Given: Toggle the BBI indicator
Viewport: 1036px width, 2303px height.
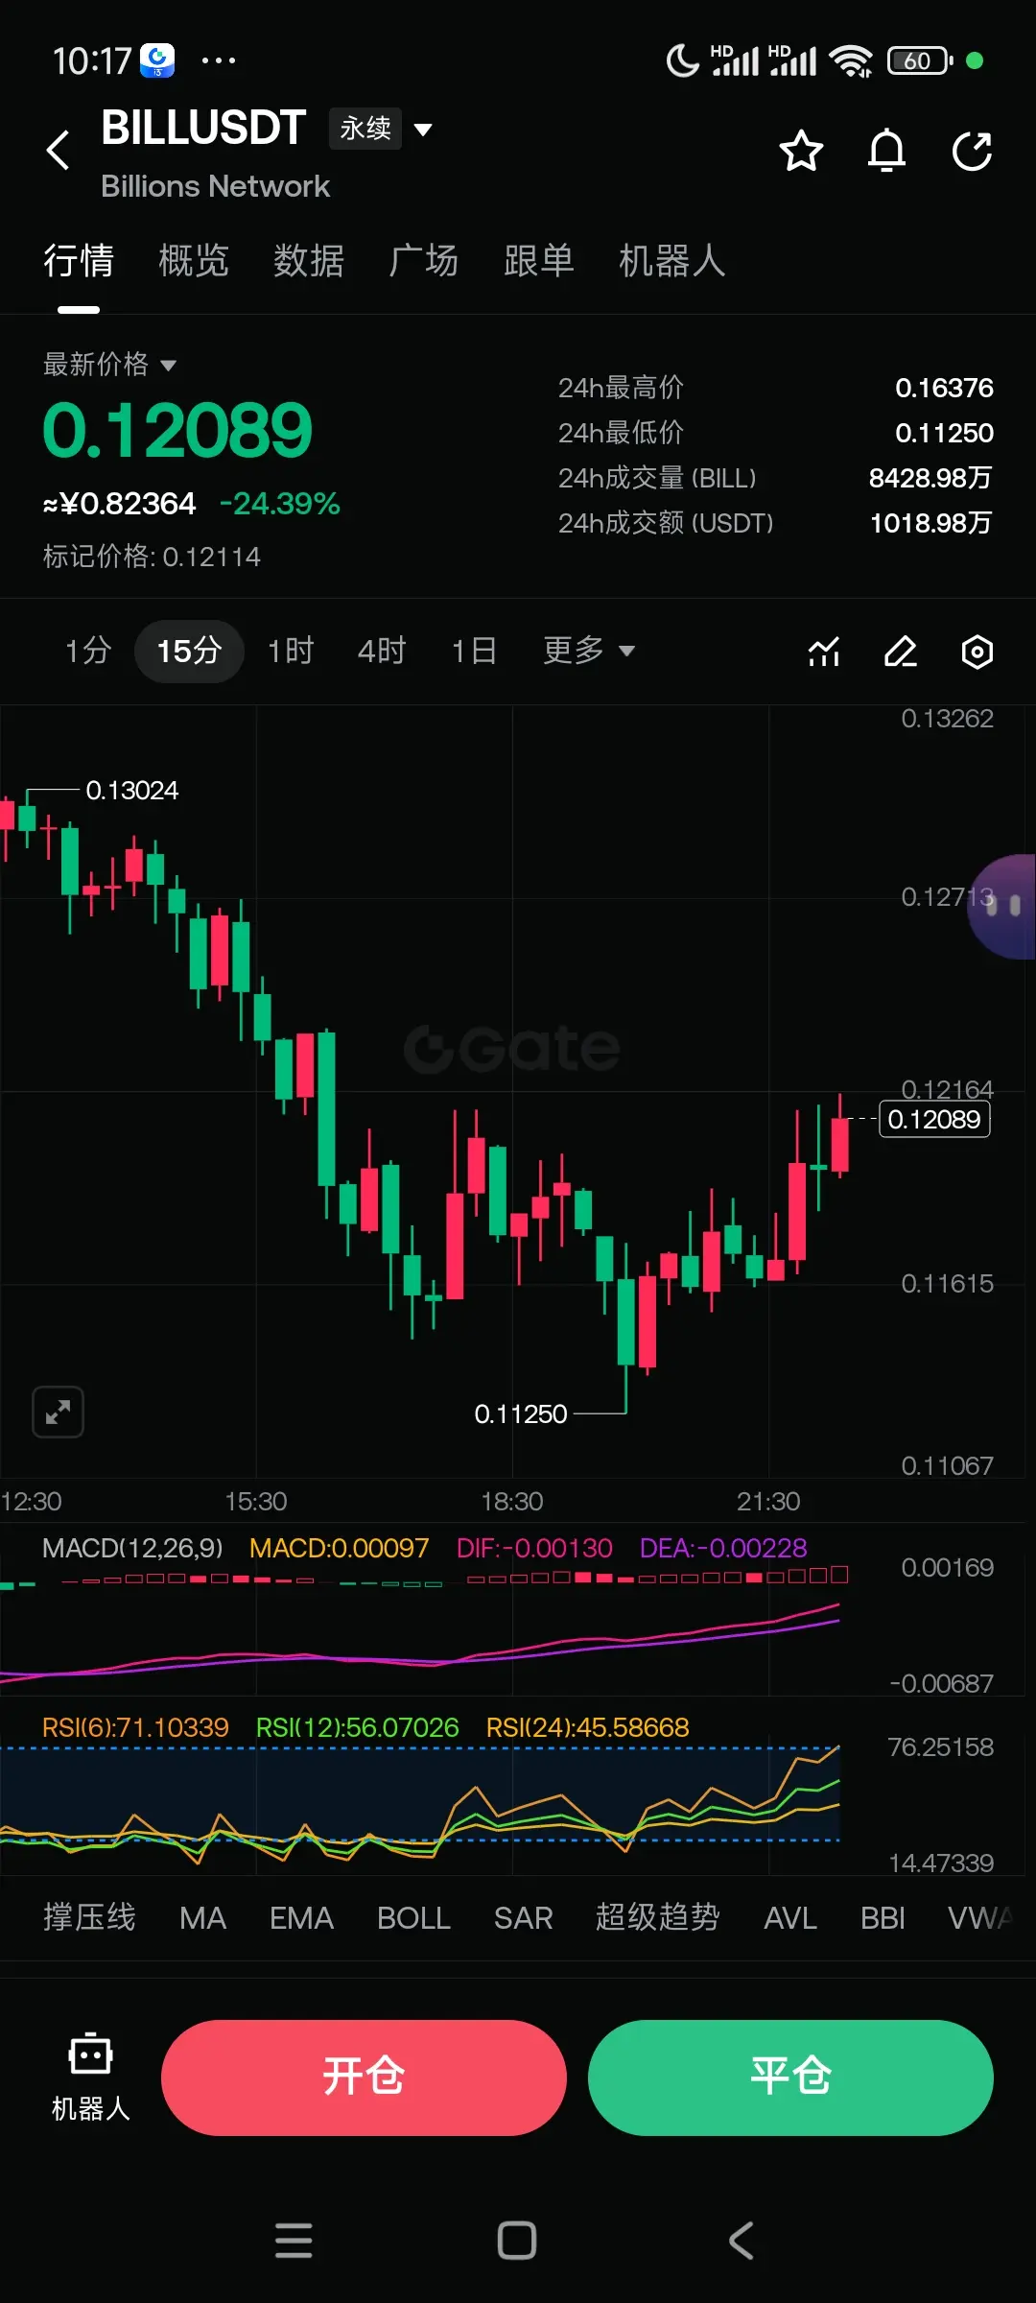Looking at the screenshot, I should 883,1917.
